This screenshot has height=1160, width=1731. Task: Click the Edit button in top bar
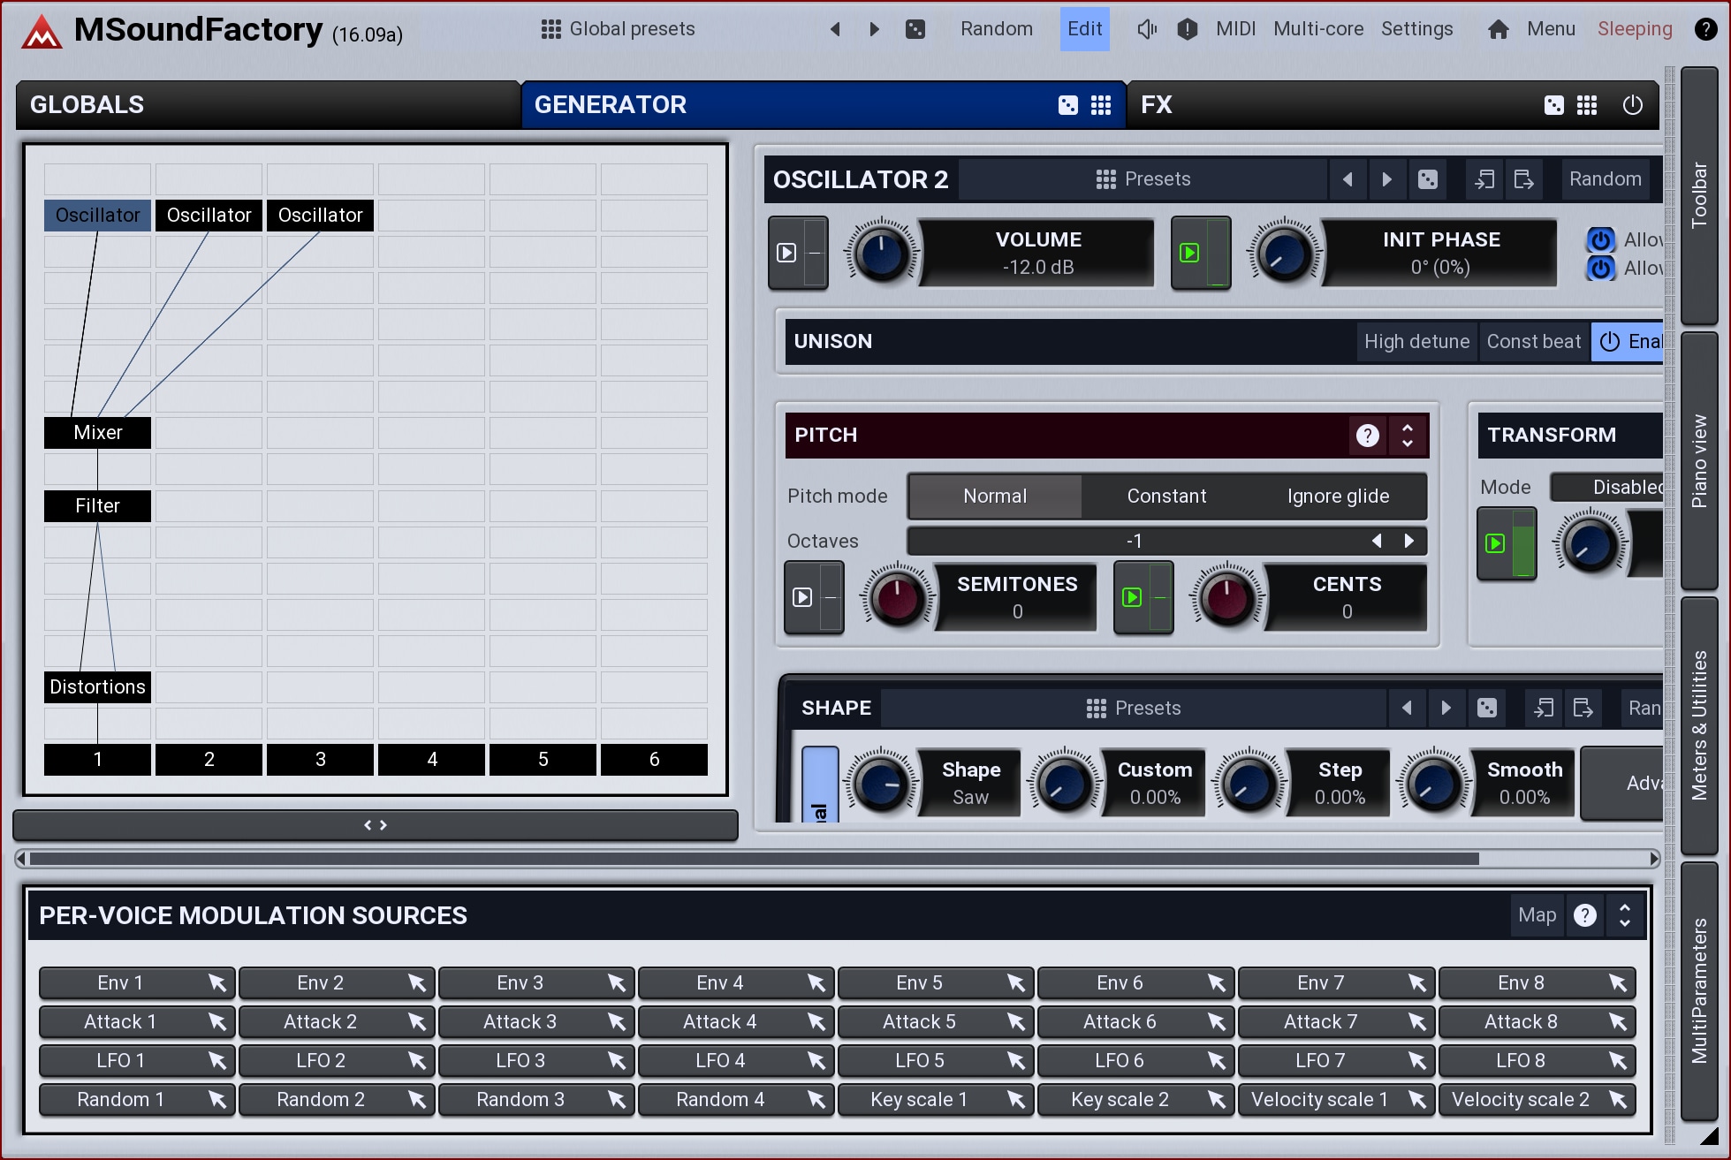coord(1084,29)
